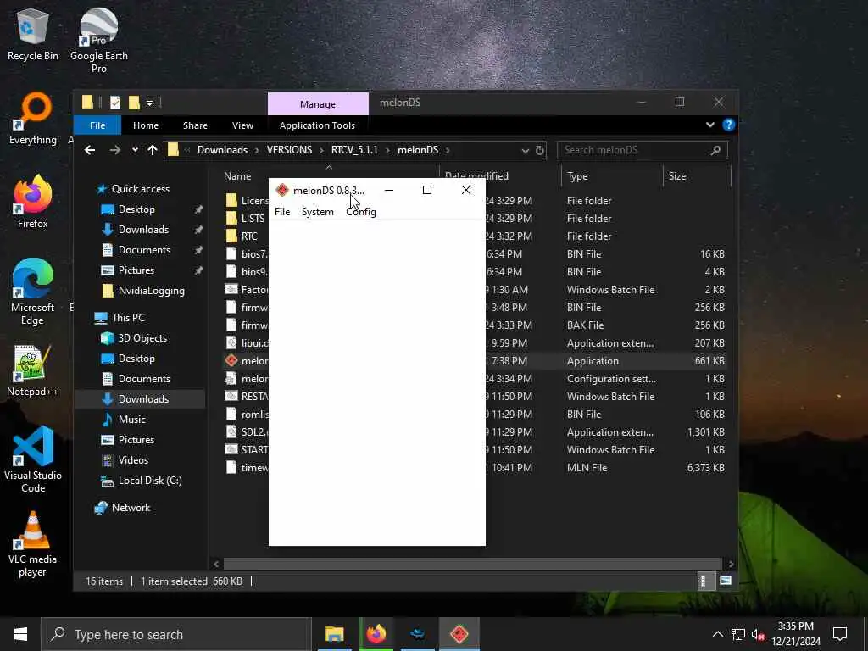Open Local Disk (C:)
Viewport: 868px width, 651px height.
click(x=150, y=481)
